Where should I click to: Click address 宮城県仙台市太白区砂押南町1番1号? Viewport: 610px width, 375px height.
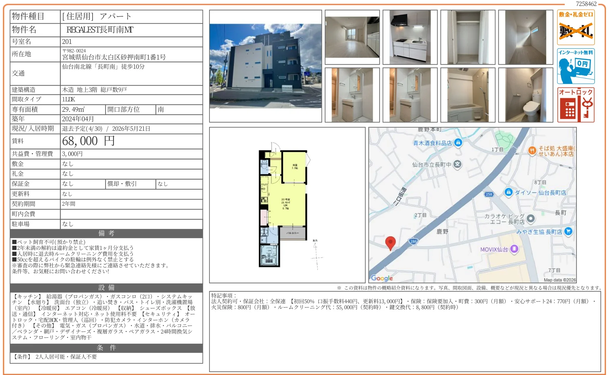pos(114,57)
